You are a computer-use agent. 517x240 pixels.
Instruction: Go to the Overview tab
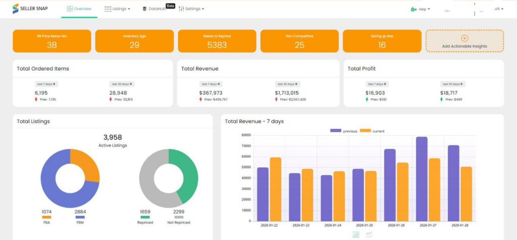pos(79,9)
